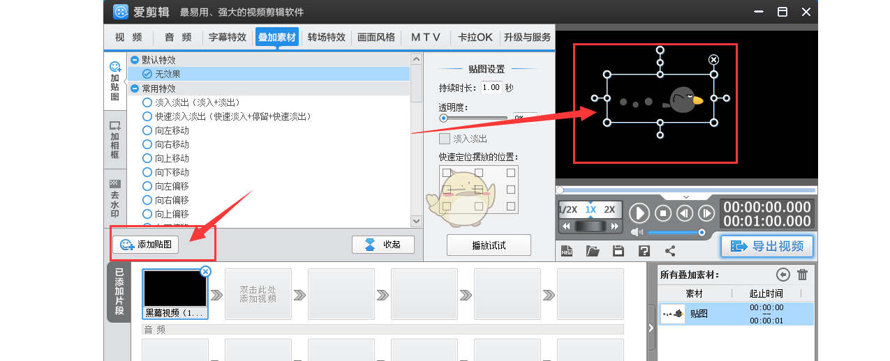Step back one frame in the preview
The width and height of the screenshot is (890, 361).
click(x=685, y=213)
